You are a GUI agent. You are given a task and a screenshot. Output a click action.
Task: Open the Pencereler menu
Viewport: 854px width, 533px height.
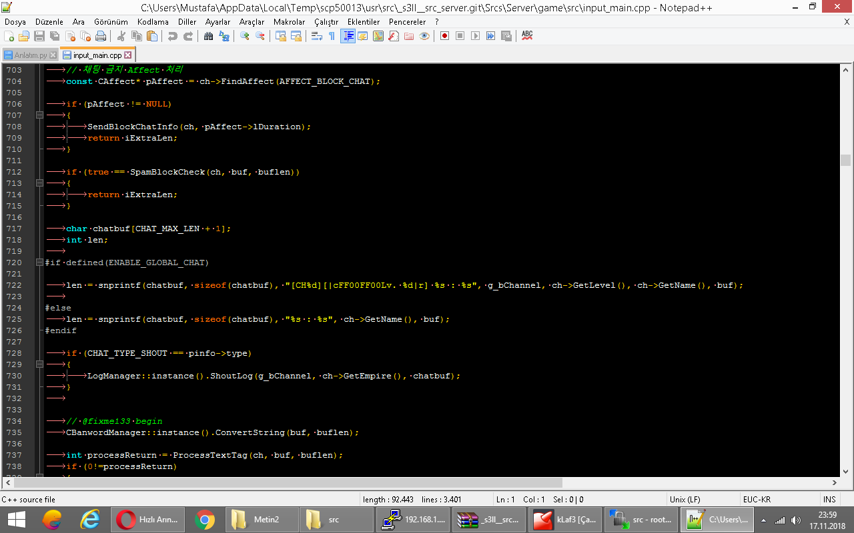(407, 22)
